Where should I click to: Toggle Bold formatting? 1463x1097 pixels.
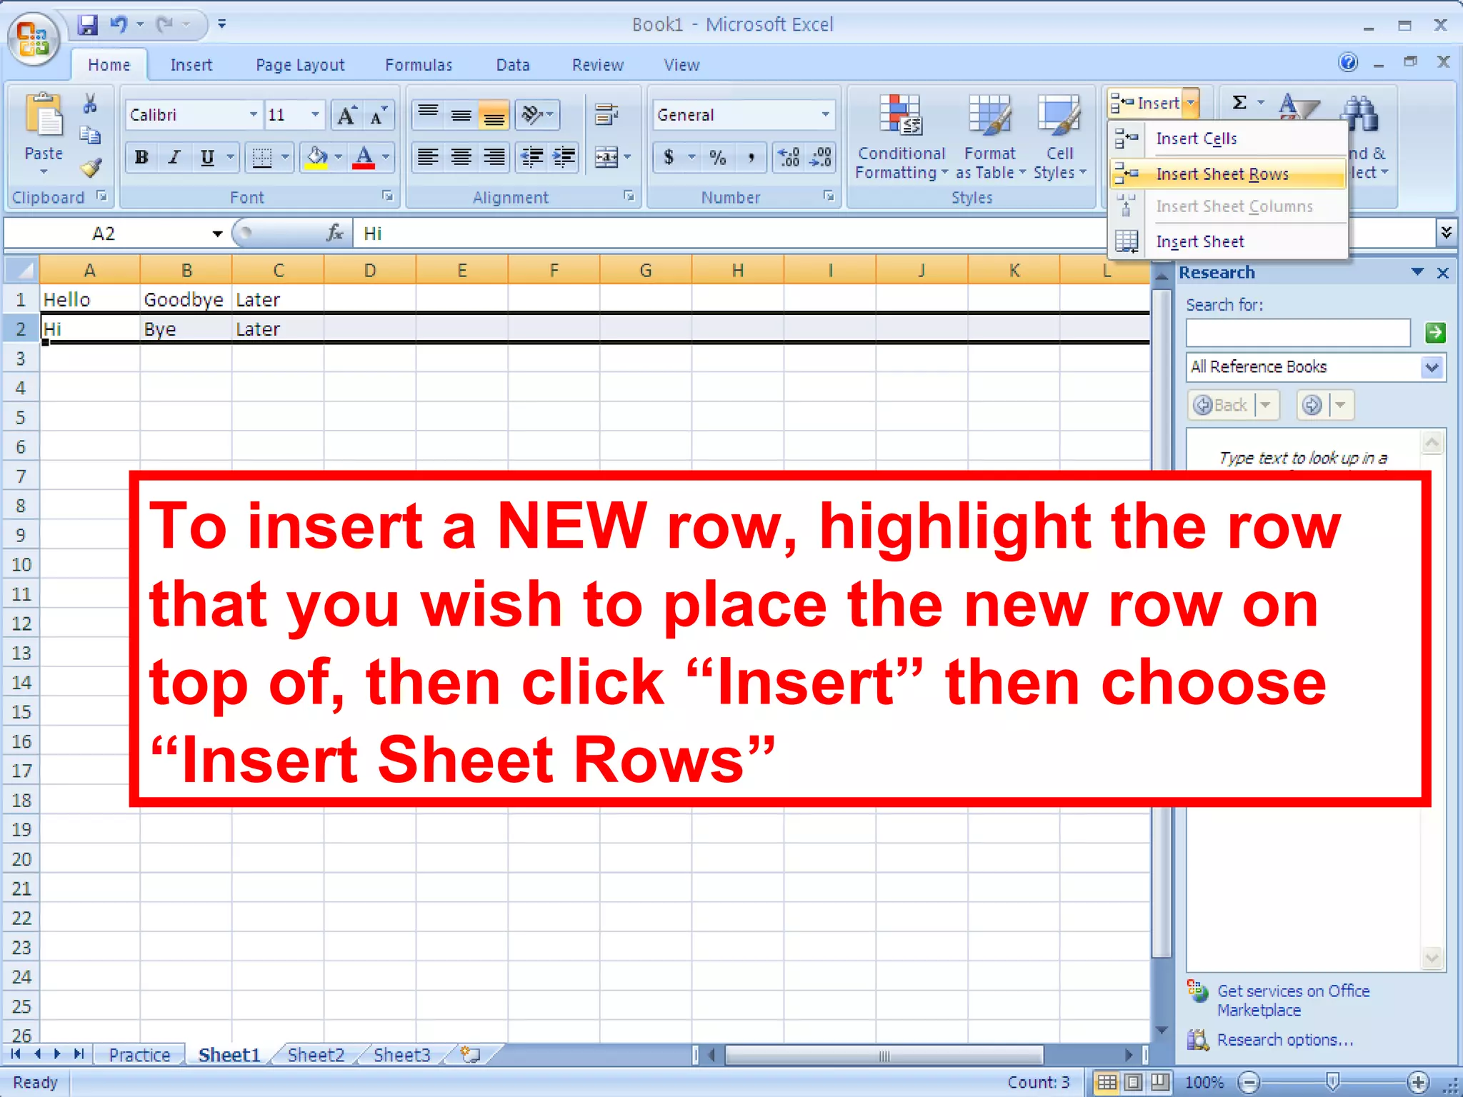coord(141,157)
